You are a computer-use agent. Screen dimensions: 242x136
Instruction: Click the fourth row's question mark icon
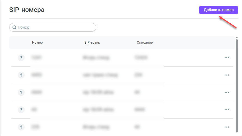[x=21, y=110]
